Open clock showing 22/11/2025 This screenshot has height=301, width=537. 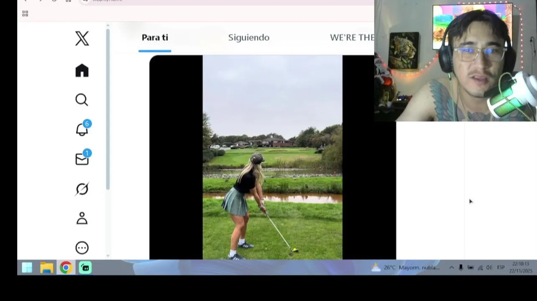[x=521, y=268]
